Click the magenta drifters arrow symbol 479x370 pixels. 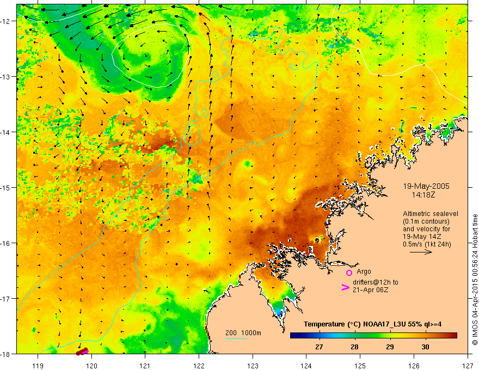(x=345, y=287)
